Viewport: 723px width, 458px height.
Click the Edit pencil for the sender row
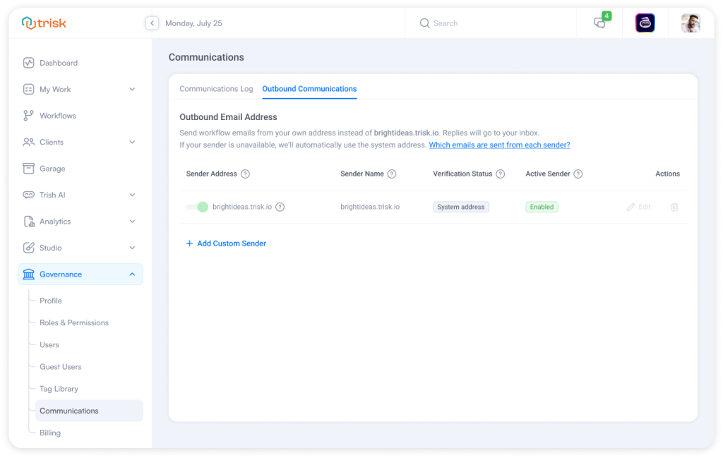click(638, 207)
